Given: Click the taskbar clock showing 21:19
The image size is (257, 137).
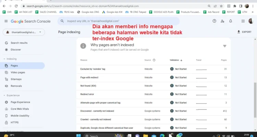Looking at the screenshot, I should (x=246, y=135).
